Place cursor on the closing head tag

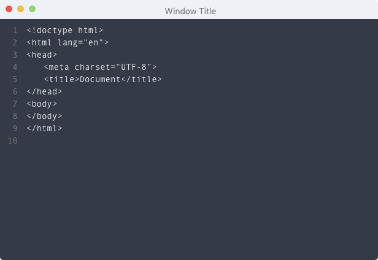(44, 91)
